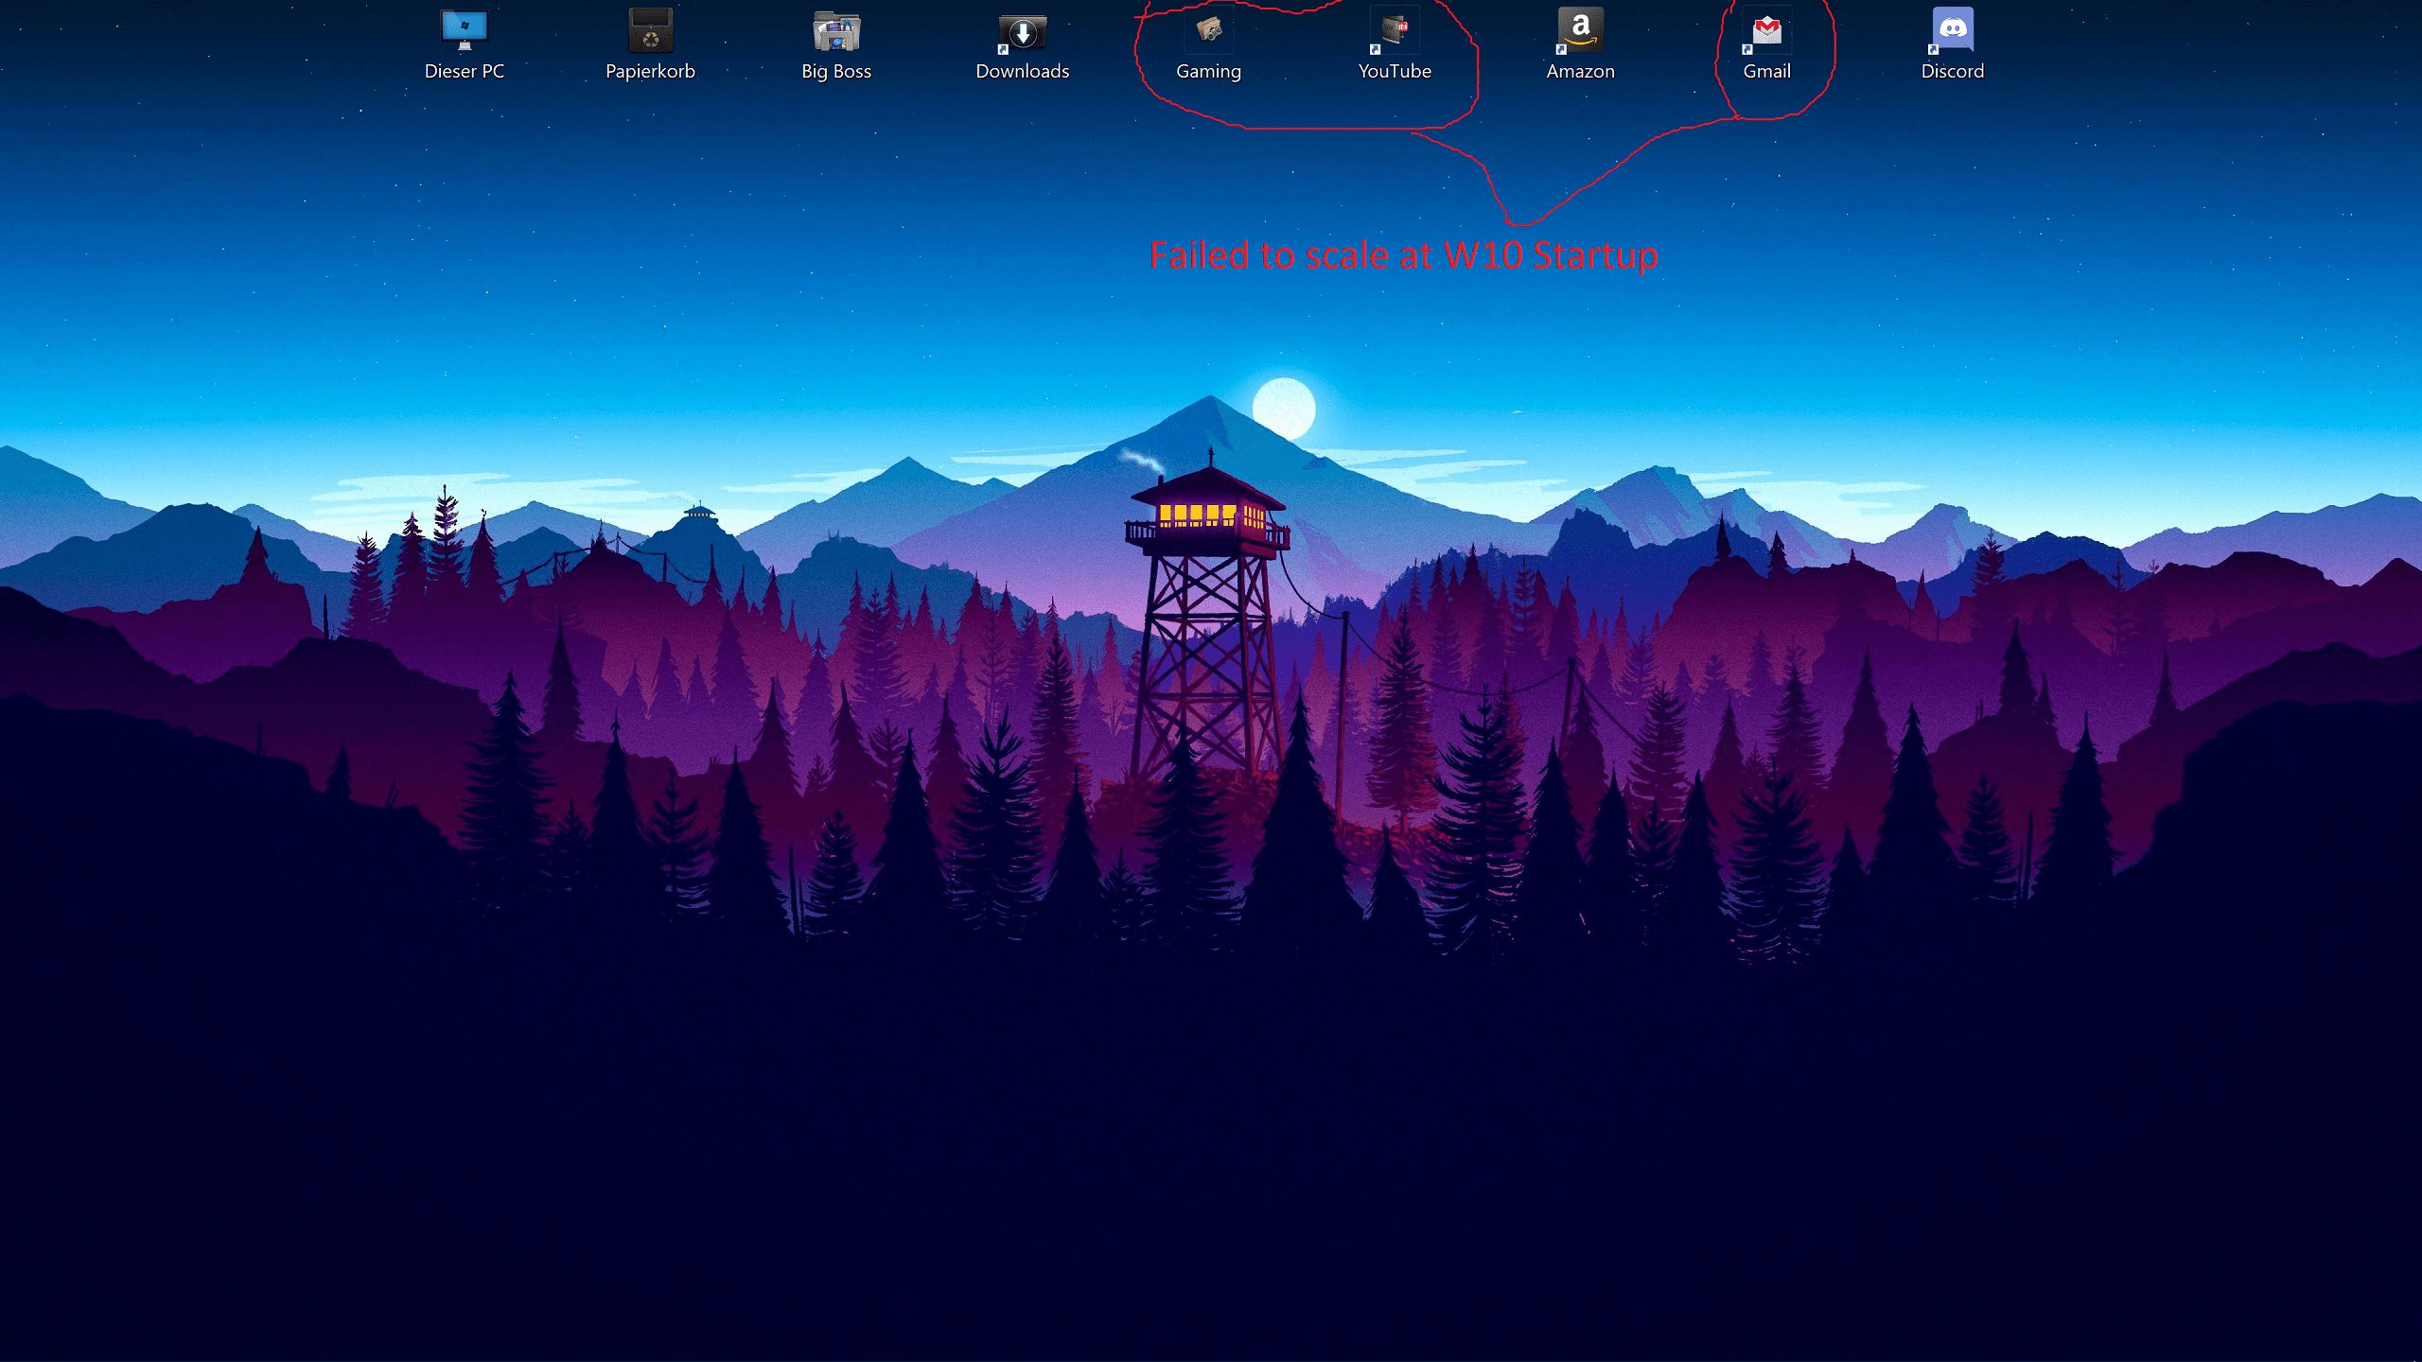Screen dimensions: 2422x1362
Task: Click the Amazon shortcut icon
Action: 1580,30
